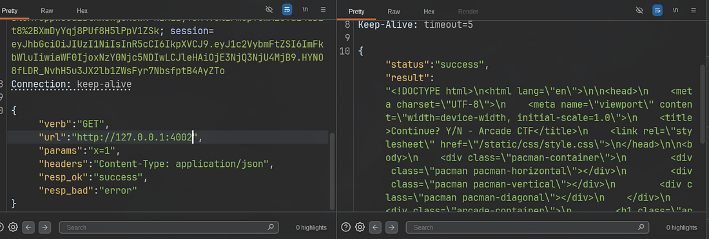Go to next search match in request pane
709x239 pixels.
[44, 227]
